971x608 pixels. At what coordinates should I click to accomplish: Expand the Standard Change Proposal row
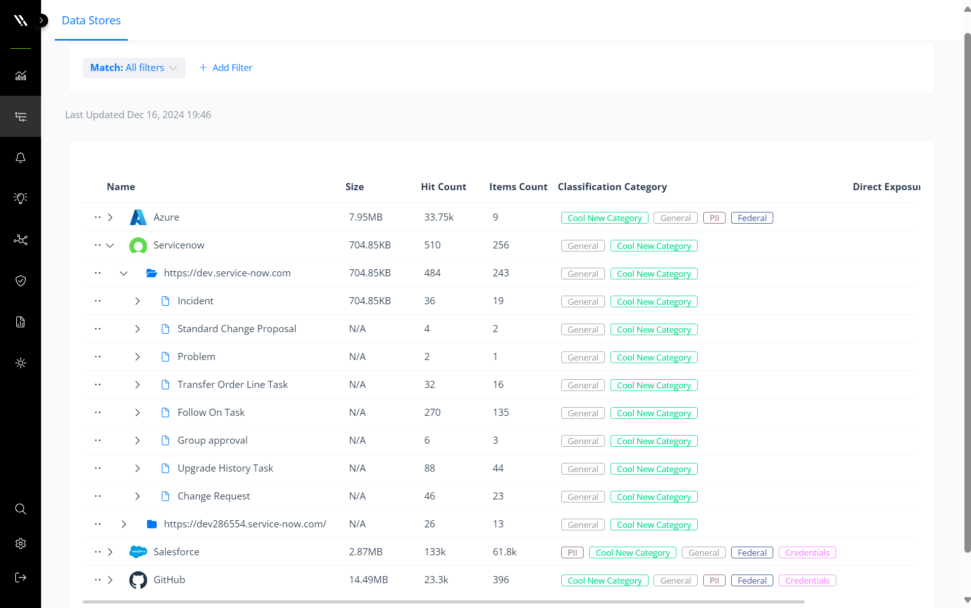137,329
